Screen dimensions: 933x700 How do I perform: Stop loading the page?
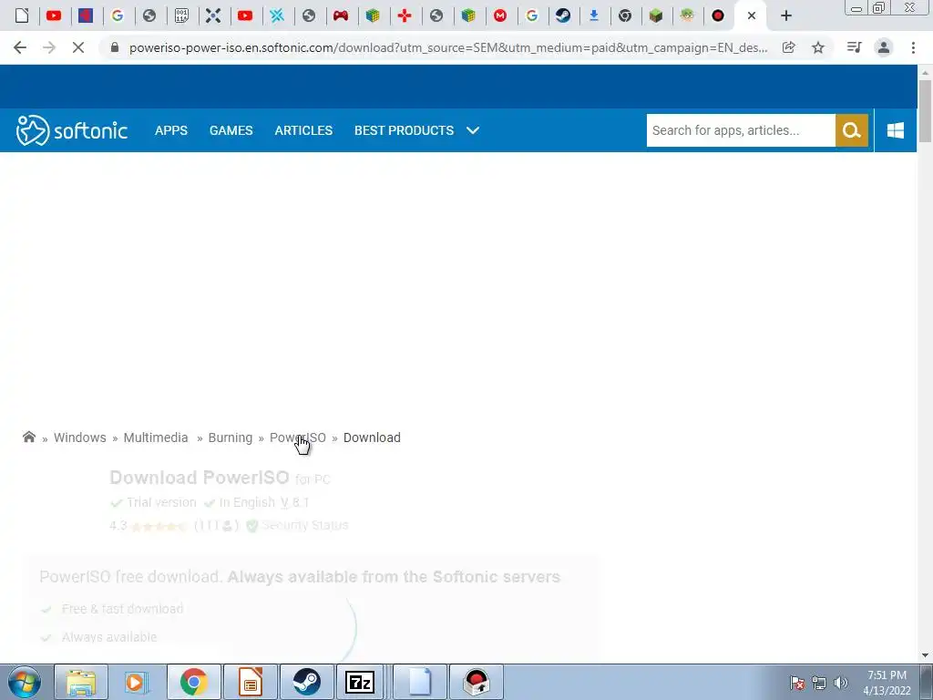(78, 47)
